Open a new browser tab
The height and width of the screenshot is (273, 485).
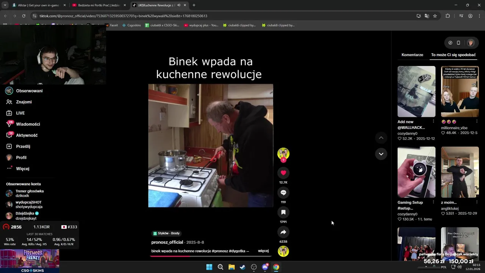click(x=194, y=5)
